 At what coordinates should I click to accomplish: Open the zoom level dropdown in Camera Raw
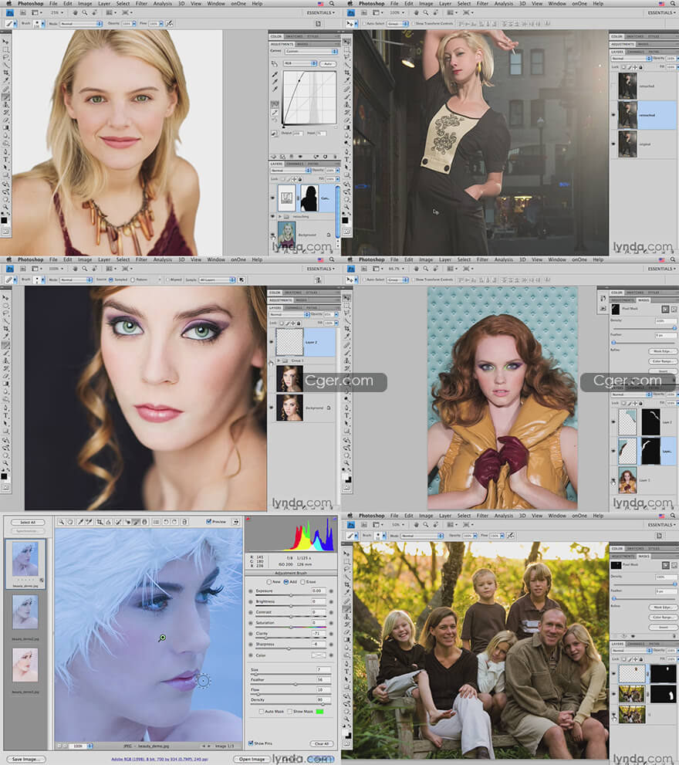pyautogui.click(x=80, y=746)
